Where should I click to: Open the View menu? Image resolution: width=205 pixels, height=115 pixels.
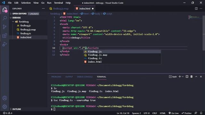(36, 3)
